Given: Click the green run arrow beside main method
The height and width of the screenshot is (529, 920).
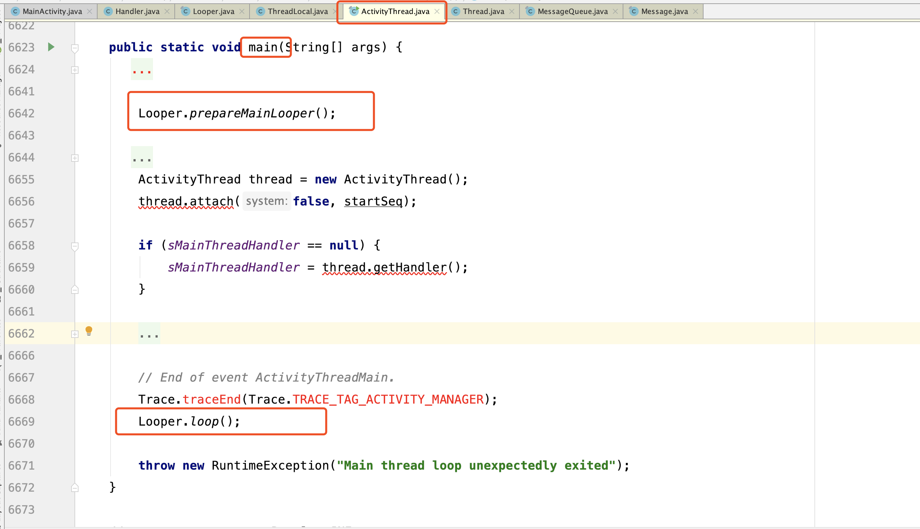Looking at the screenshot, I should (51, 47).
